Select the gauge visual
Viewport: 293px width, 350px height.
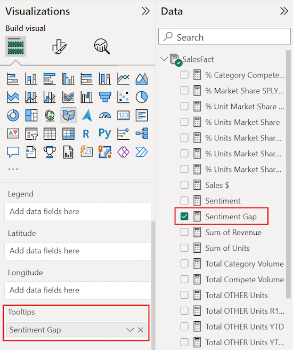pos(105,115)
